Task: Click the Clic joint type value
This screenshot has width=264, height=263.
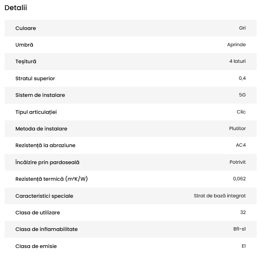Action: (x=241, y=112)
